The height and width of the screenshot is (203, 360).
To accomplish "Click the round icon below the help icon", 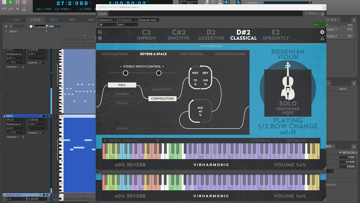I will click(x=100, y=38).
